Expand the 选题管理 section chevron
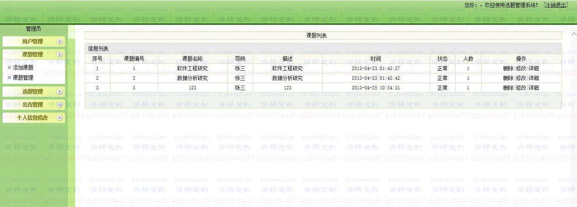 pyautogui.click(x=60, y=91)
